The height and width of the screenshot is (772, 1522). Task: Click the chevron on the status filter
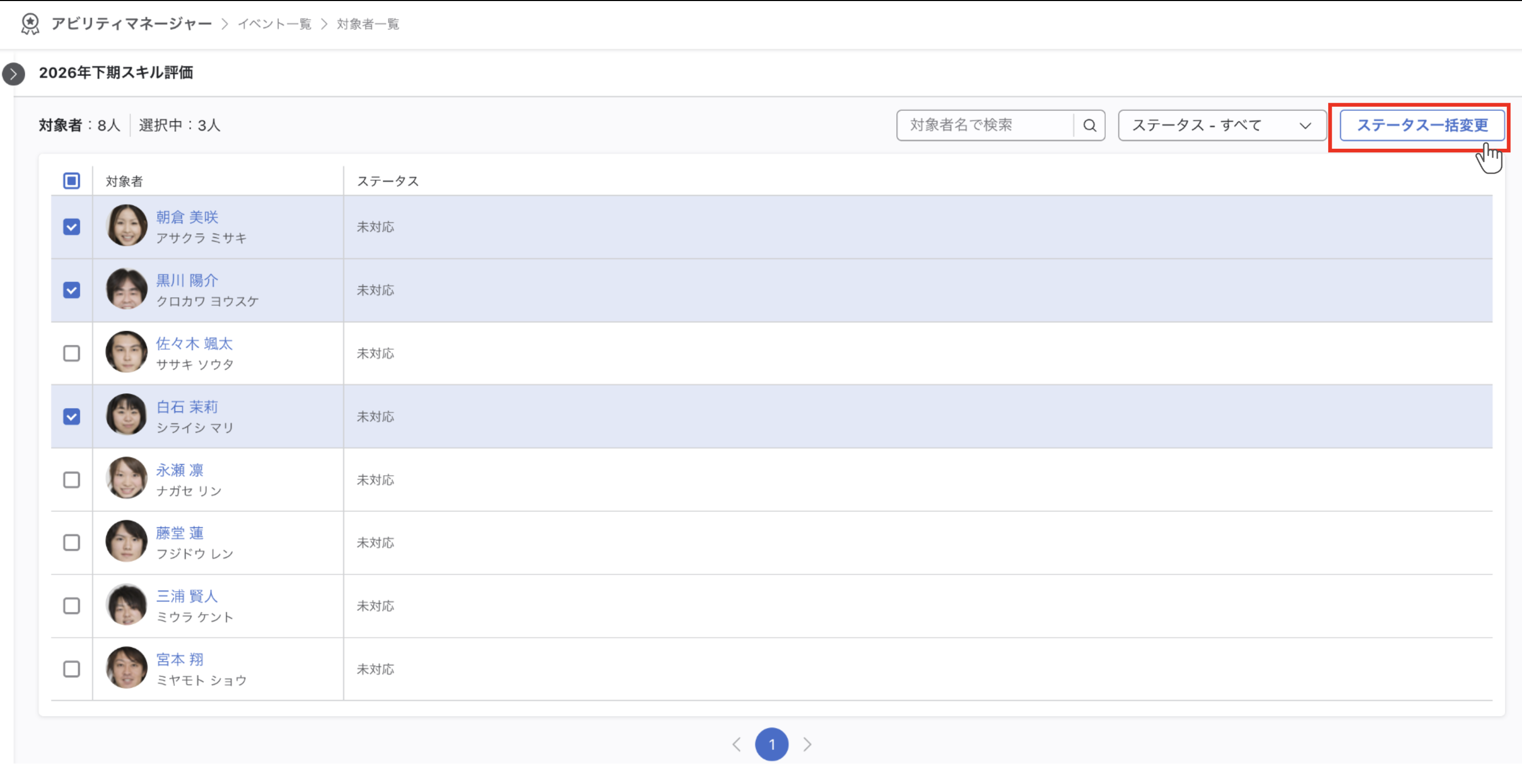pyautogui.click(x=1305, y=126)
